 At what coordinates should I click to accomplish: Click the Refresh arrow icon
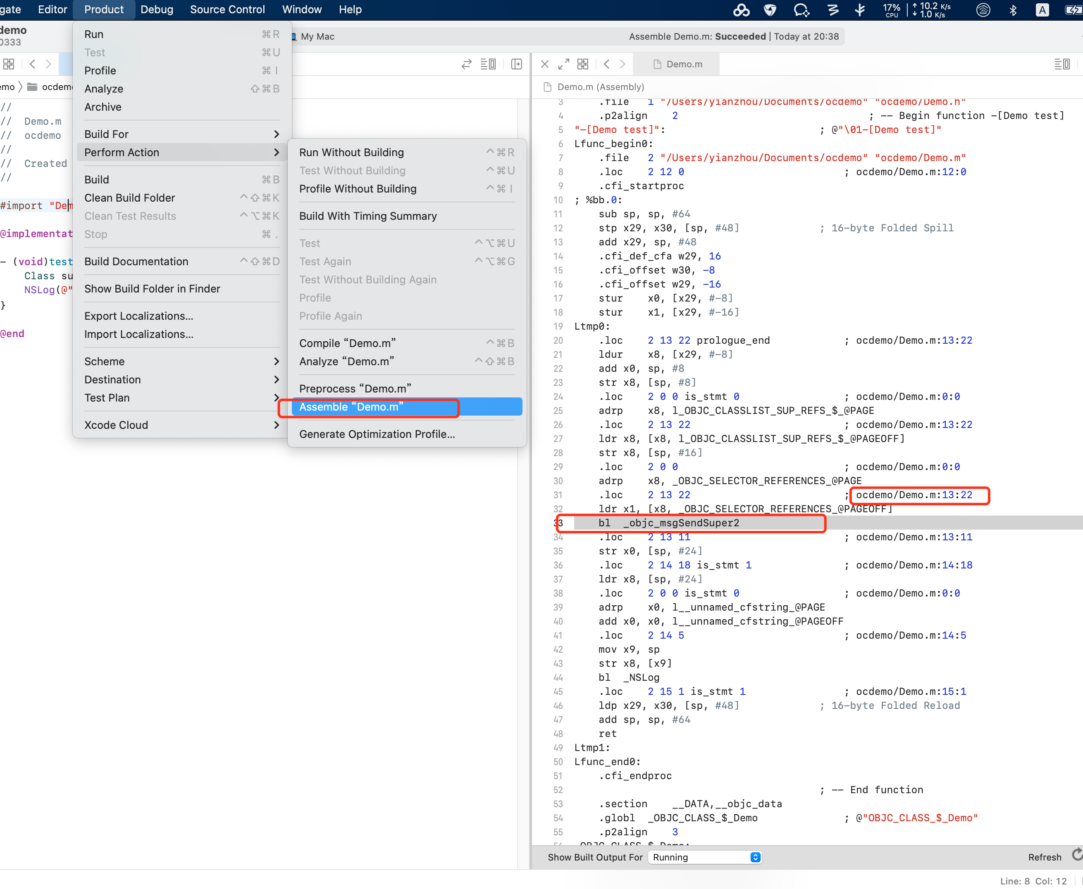[1077, 855]
